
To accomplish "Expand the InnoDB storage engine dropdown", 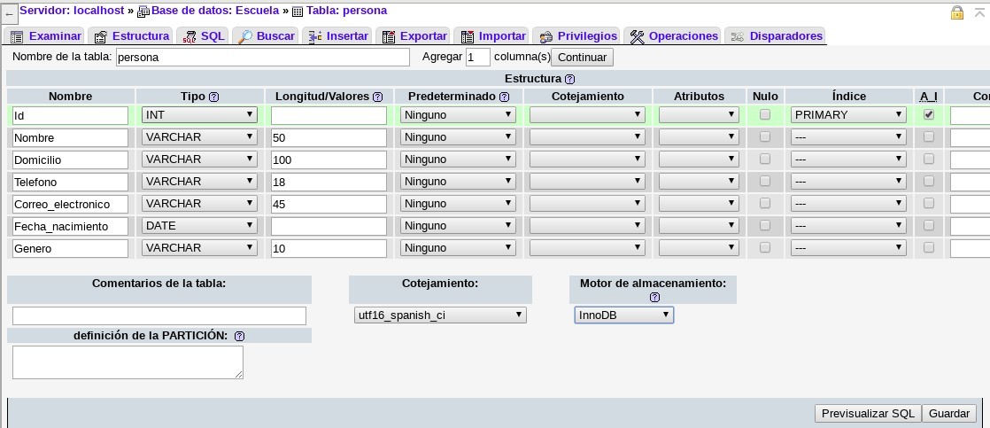I will tap(623, 315).
